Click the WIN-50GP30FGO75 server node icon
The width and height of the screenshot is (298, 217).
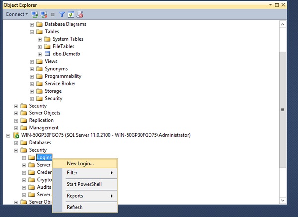[16, 135]
